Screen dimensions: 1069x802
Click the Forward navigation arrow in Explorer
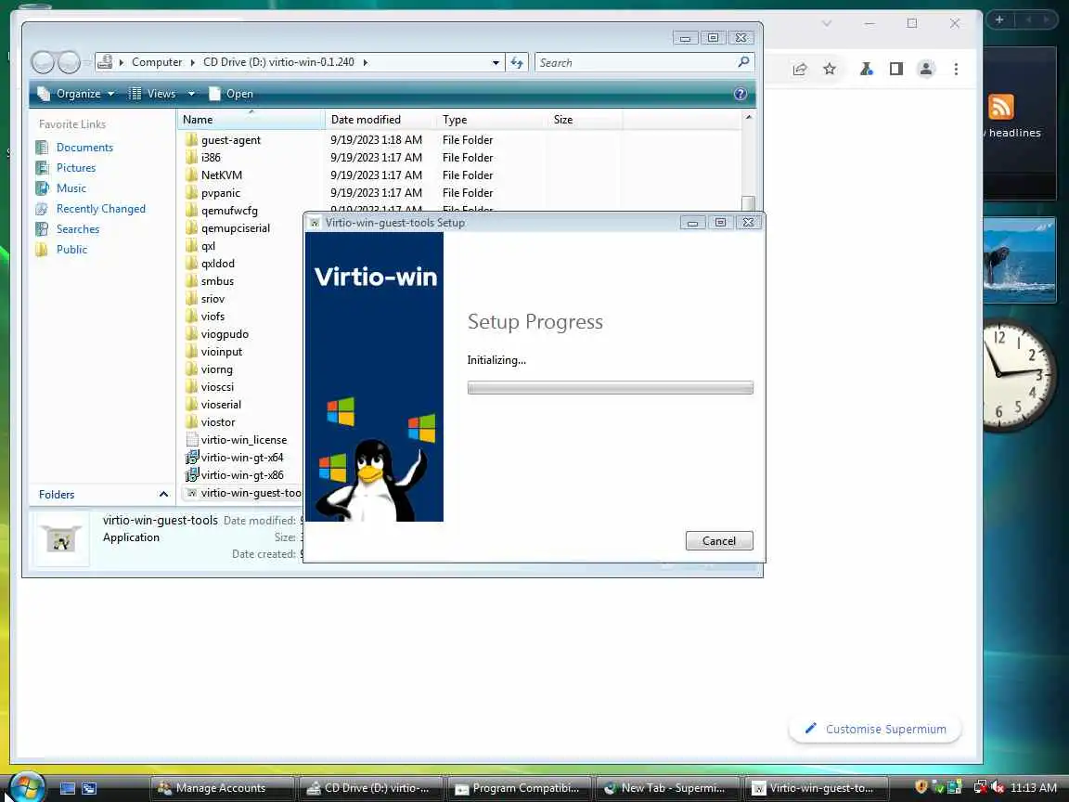click(x=68, y=63)
